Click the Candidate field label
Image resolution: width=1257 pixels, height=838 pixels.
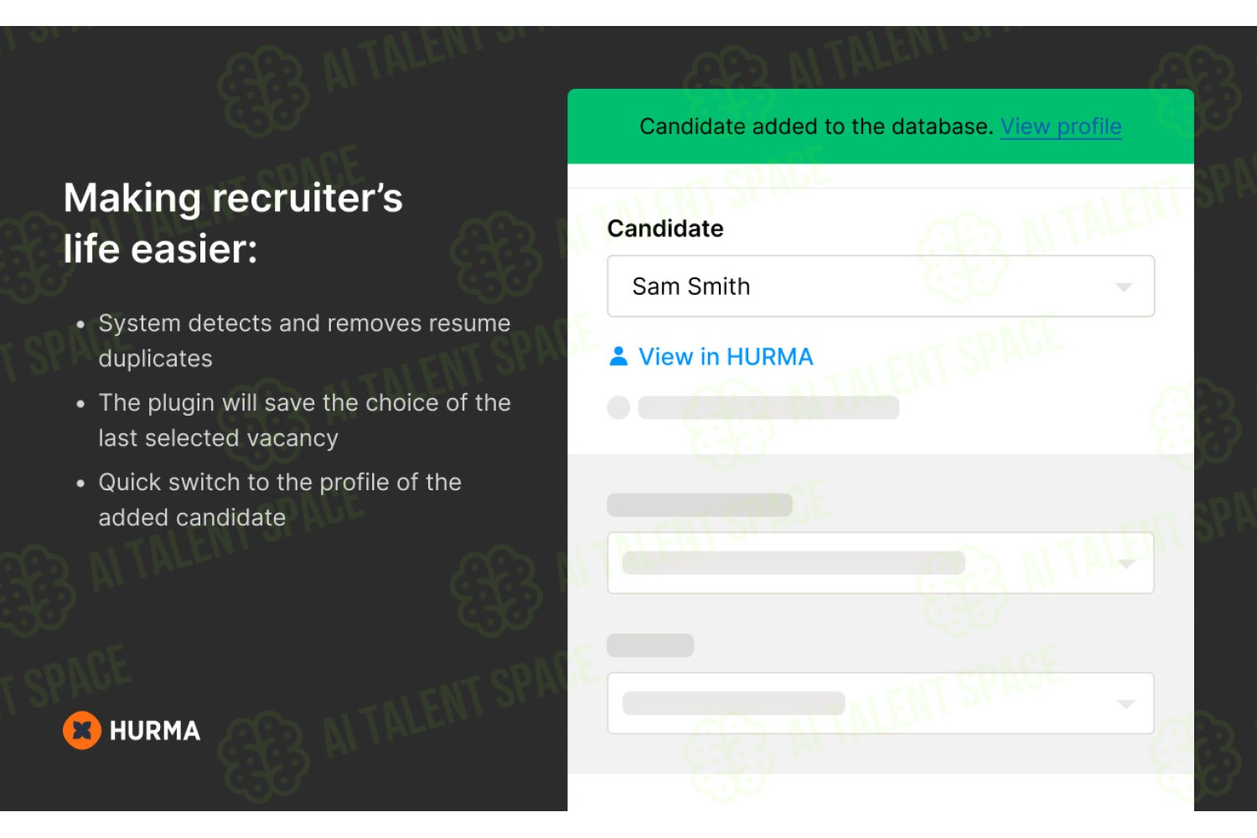pos(665,229)
